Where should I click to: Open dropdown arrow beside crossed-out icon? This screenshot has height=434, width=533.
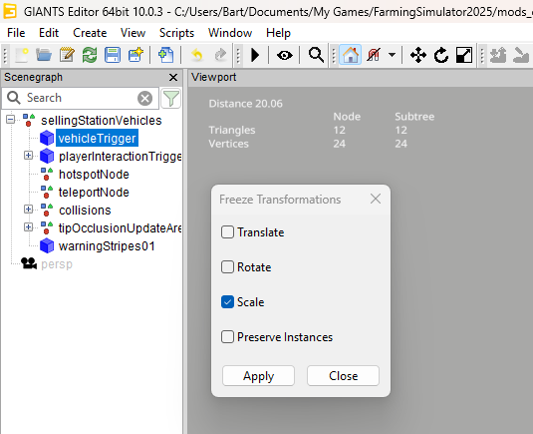(x=392, y=55)
